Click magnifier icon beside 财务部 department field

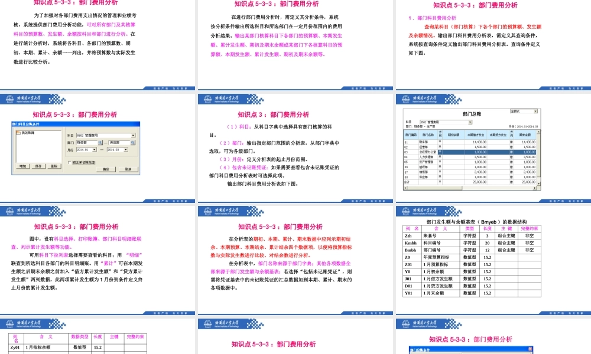(x=101, y=143)
